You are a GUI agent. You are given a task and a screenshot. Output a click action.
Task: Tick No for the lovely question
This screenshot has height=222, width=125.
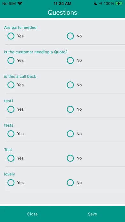tap(70, 183)
